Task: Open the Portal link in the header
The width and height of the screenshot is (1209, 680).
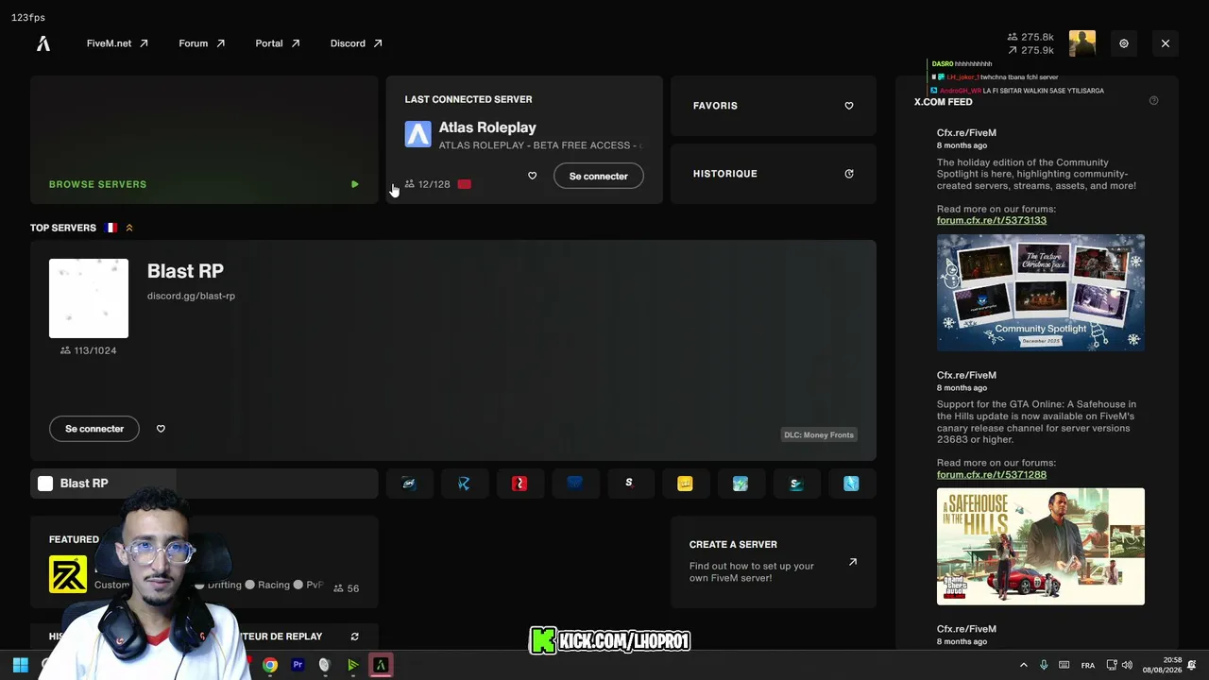Action: point(278,43)
